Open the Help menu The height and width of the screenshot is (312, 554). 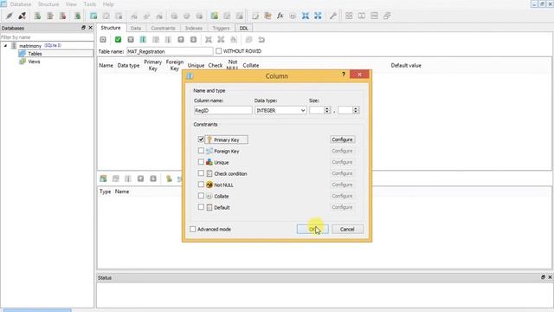(108, 4)
